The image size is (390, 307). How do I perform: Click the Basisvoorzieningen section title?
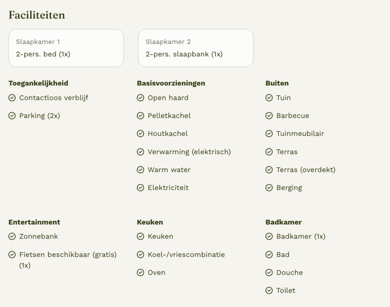click(x=171, y=83)
